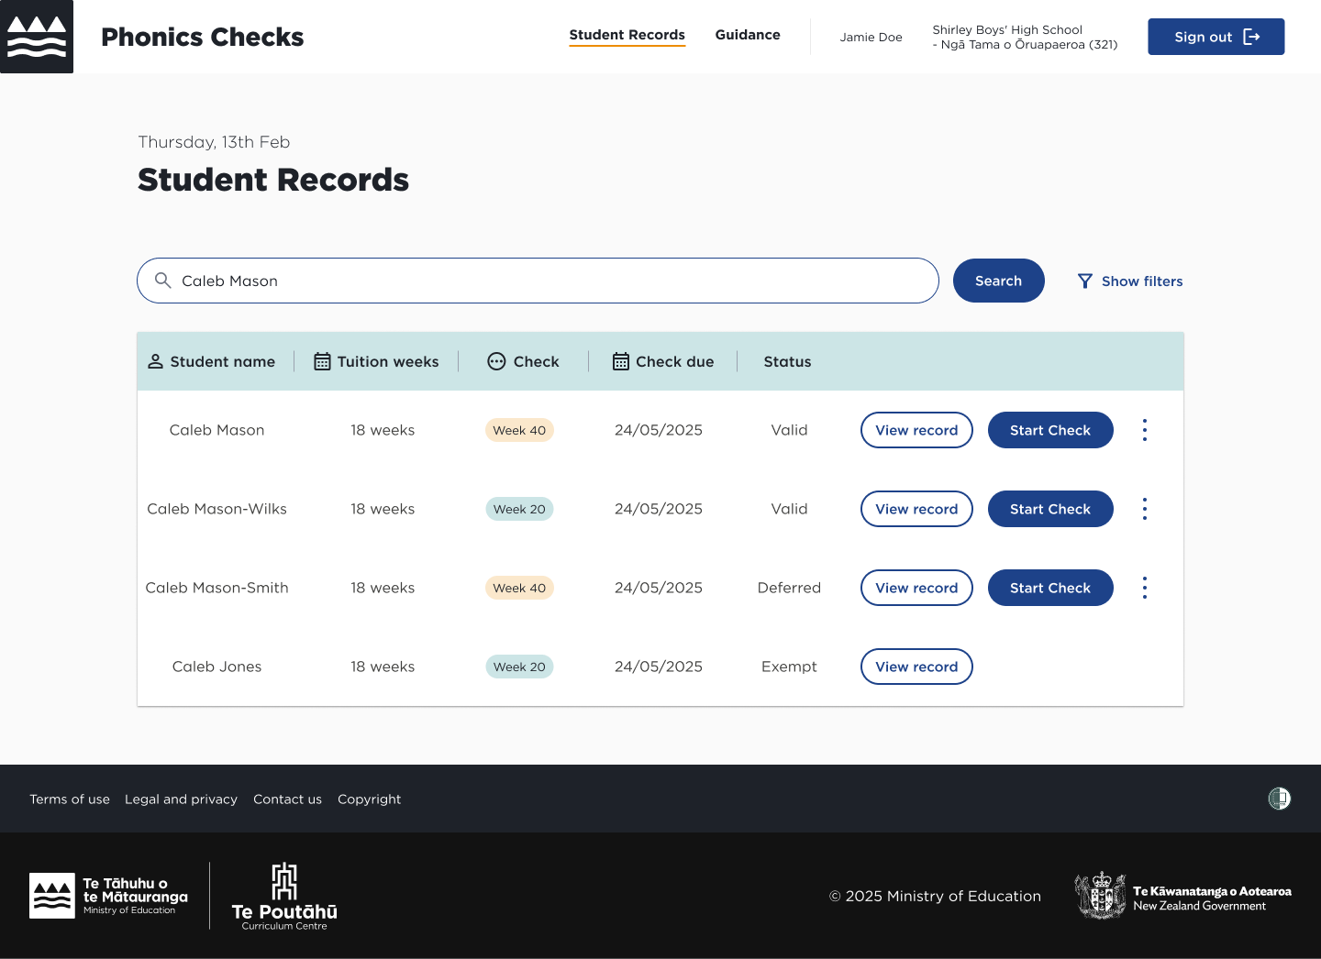The width and height of the screenshot is (1321, 959).
Task: Open the three-dot menu for Caleb Mason-Wilks
Action: pyautogui.click(x=1144, y=509)
